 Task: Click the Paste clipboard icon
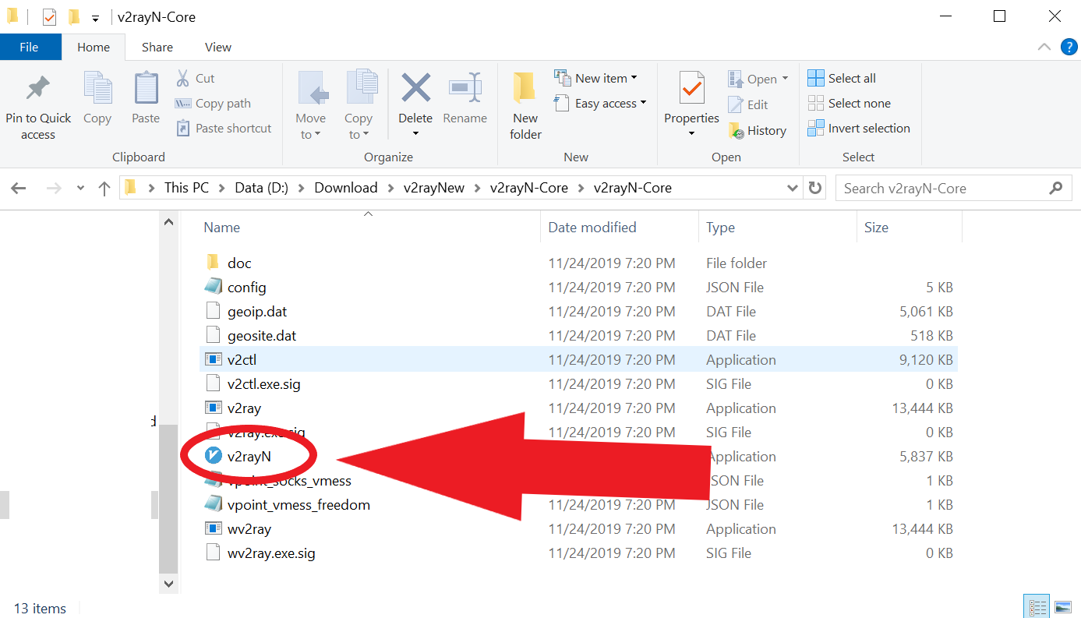pyautogui.click(x=146, y=89)
